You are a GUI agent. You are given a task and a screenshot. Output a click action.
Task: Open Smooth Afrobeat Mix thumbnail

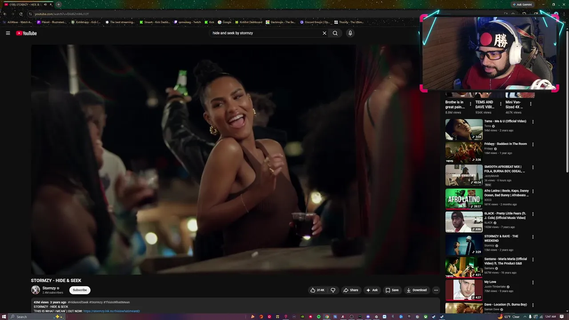[x=464, y=175]
